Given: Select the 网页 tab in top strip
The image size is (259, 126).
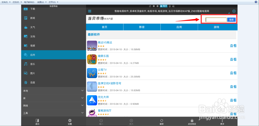Looking at the screenshot, I should (164, 6).
